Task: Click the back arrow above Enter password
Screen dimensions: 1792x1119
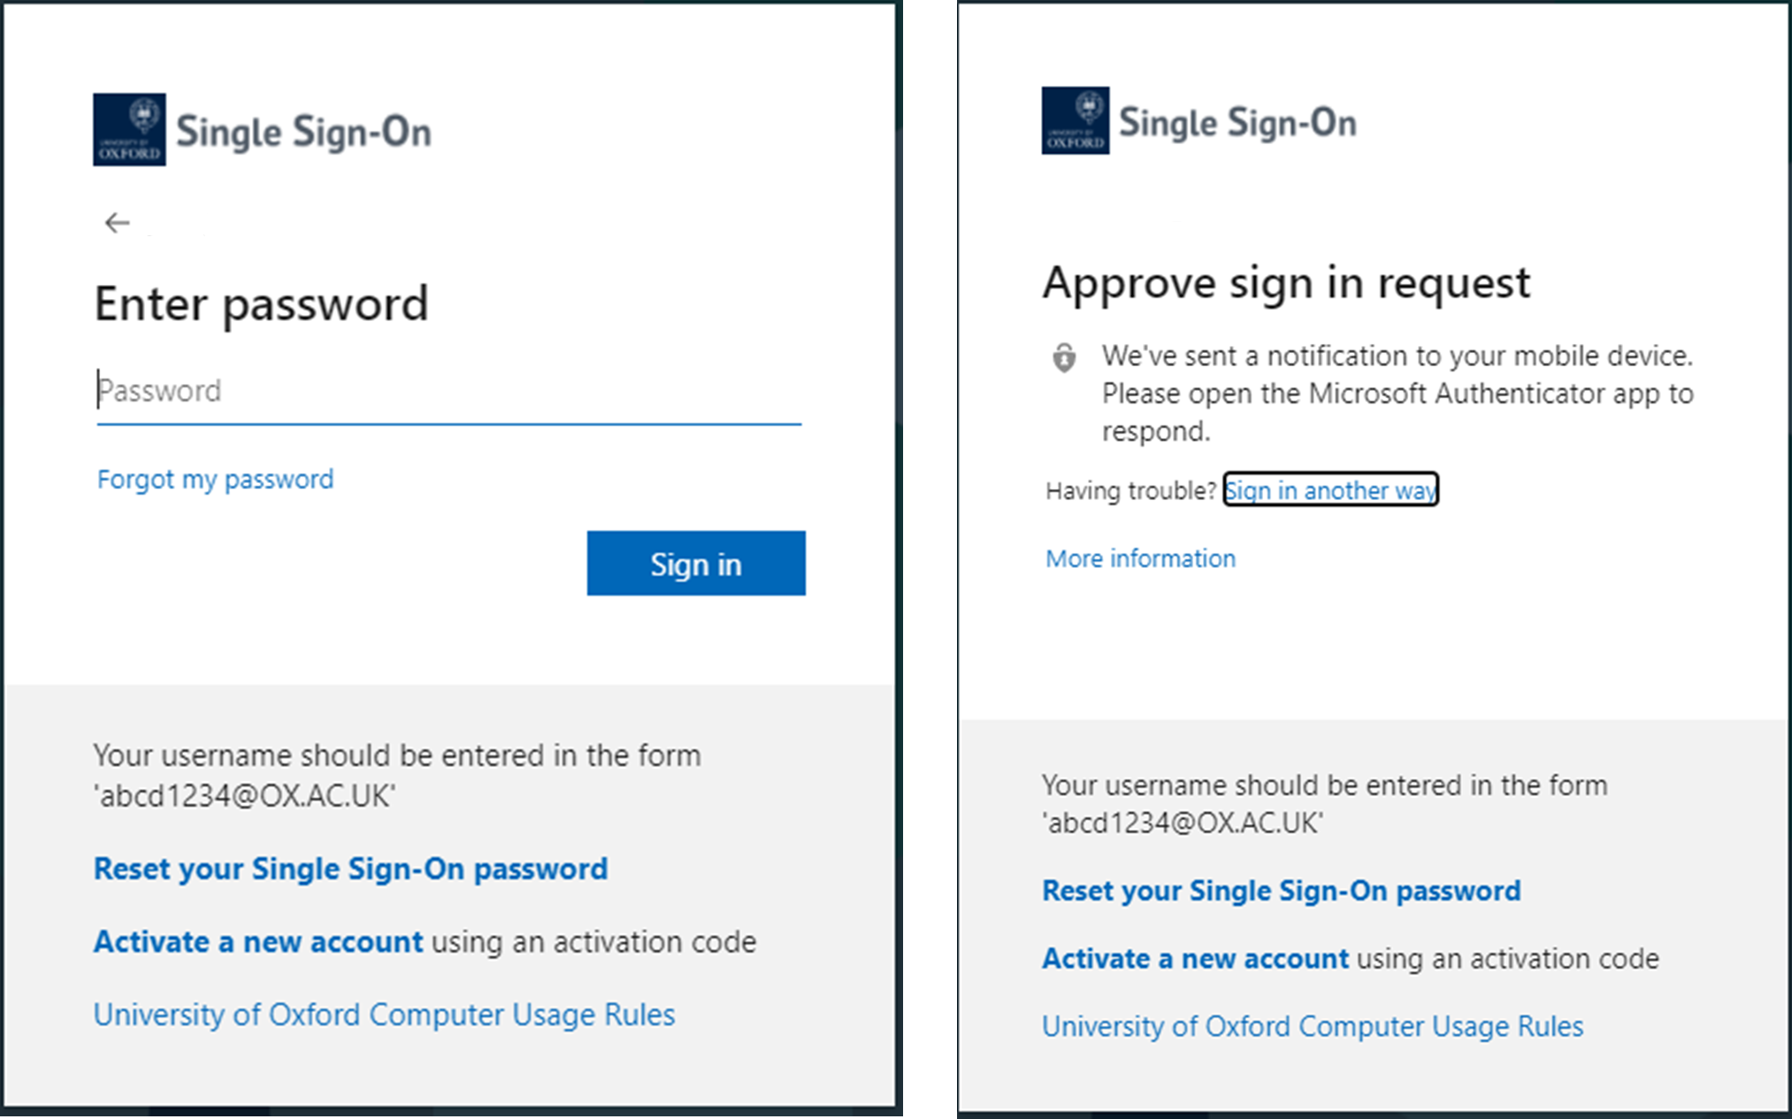Action: click(x=117, y=223)
